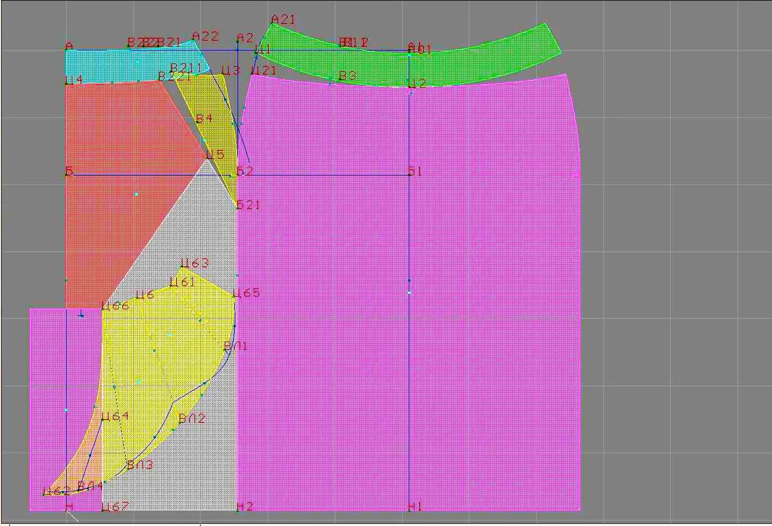
Task: Select point Ц64 label
Action: [x=116, y=416]
